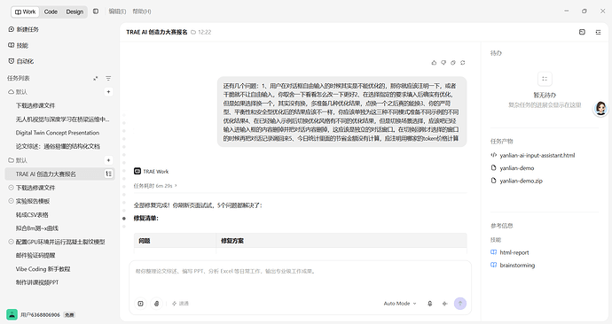This screenshot has height=324, width=612.
Task: Open the 技能 skills page
Action: pyautogui.click(x=18, y=45)
